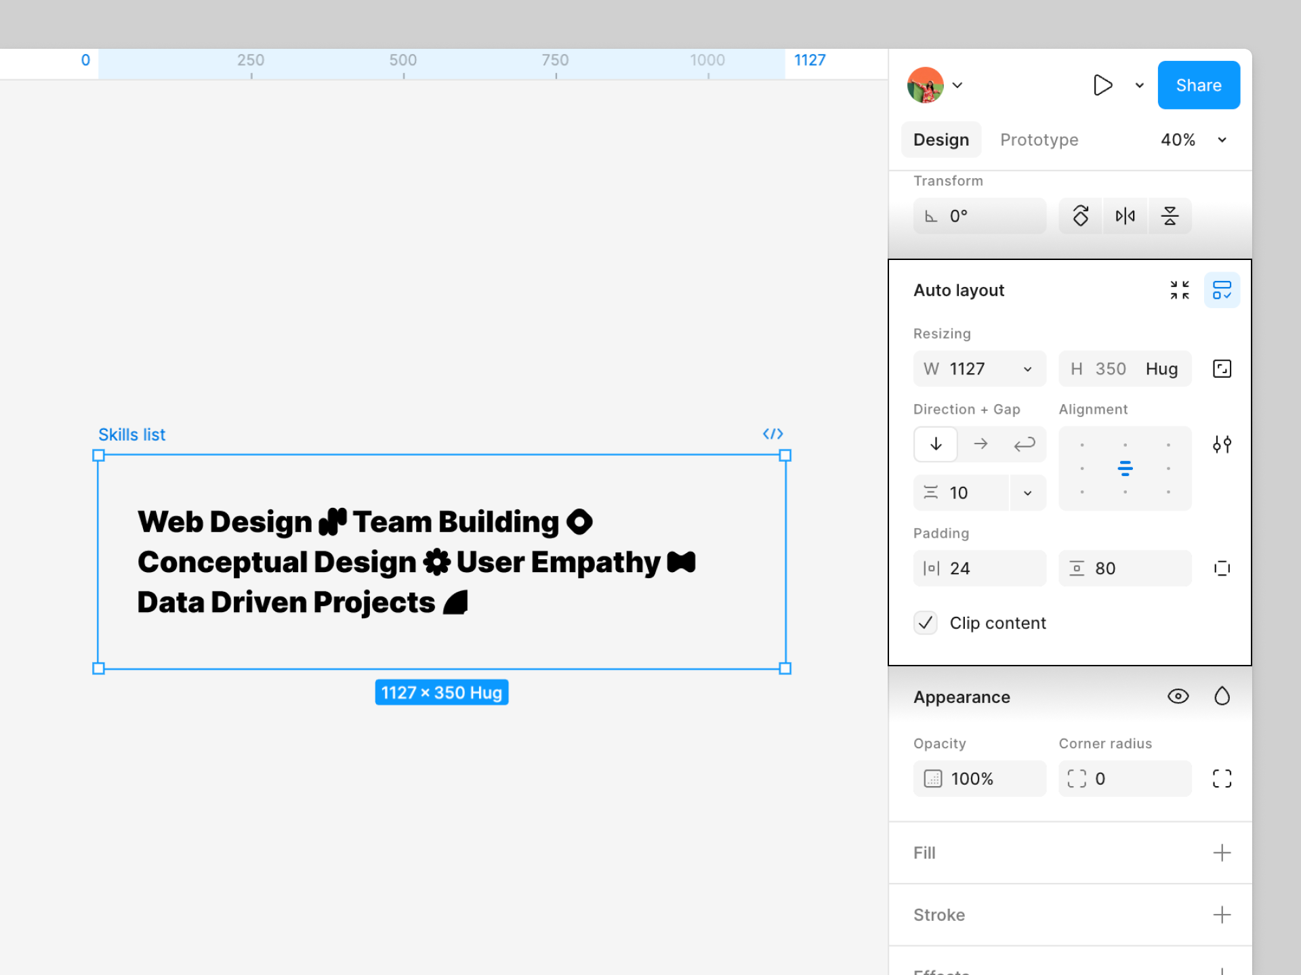Rotate 90 degrees icon in Transform
The image size is (1301, 975).
coord(1081,216)
